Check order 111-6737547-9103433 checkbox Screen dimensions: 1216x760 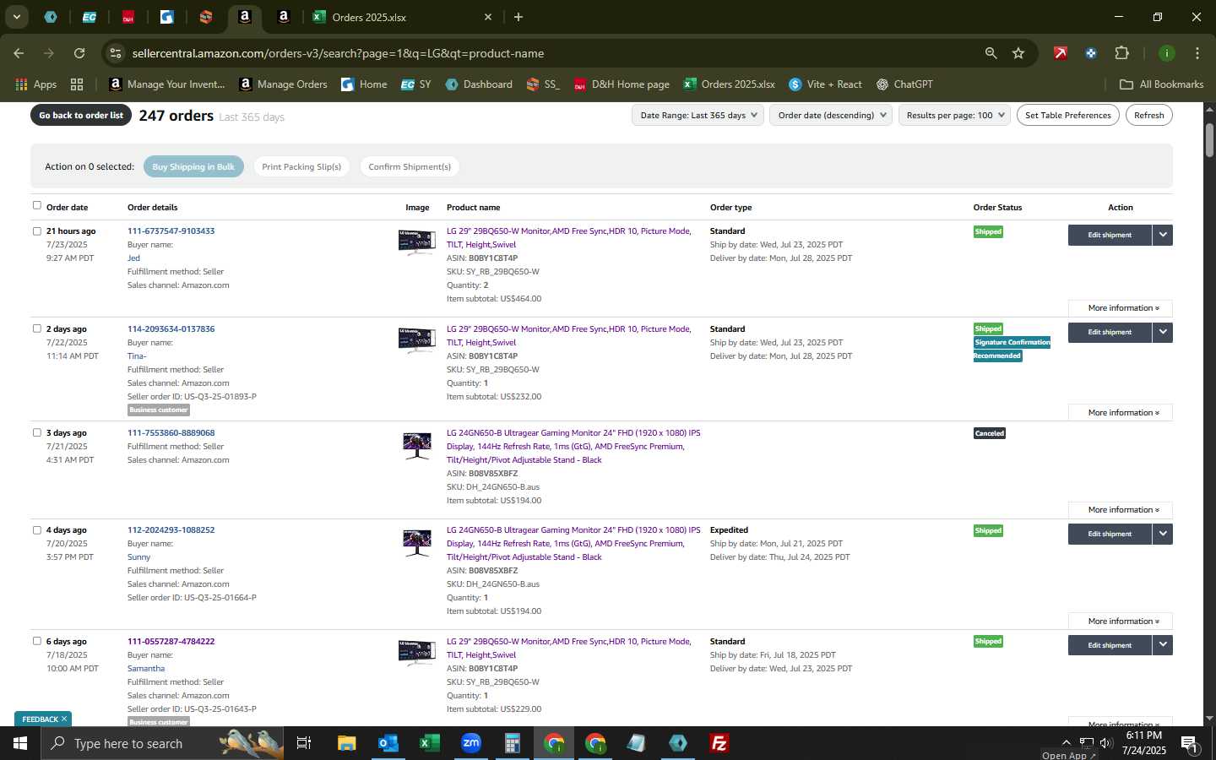pos(36,231)
